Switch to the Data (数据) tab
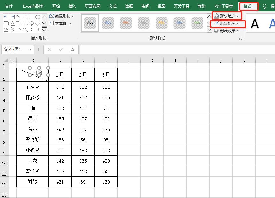The image size is (275, 198). 129,6
